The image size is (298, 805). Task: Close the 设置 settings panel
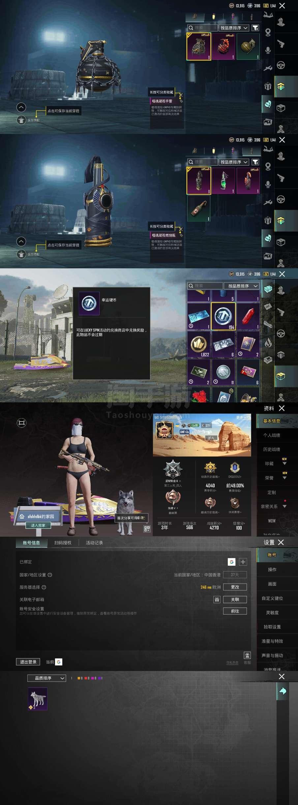coord(281,542)
